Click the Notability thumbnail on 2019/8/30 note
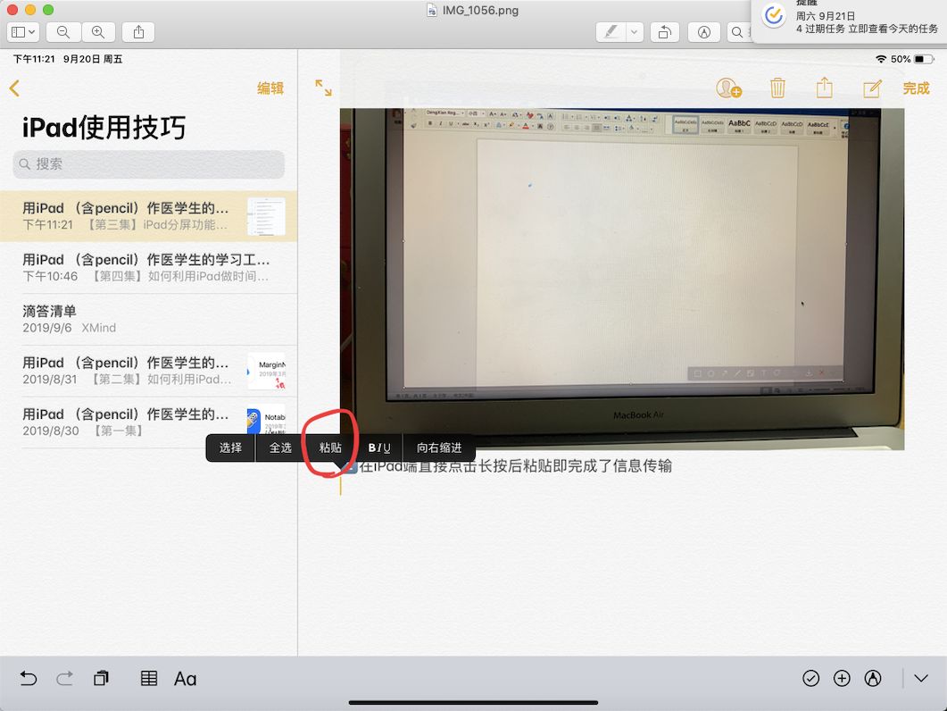This screenshot has width=947, height=711. tap(266, 420)
